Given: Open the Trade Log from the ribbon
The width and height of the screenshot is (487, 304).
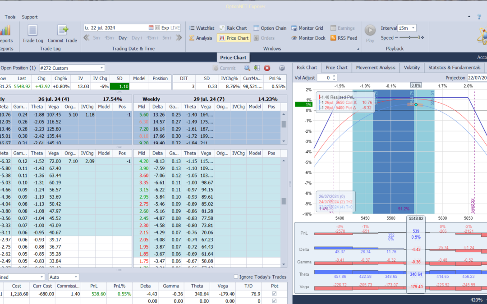Looking at the screenshot, I should (32, 34).
